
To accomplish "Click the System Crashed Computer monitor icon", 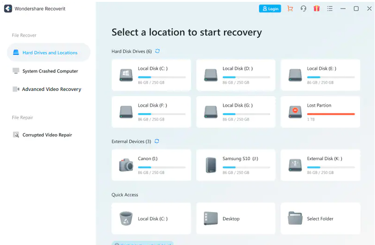I will tap(16, 71).
